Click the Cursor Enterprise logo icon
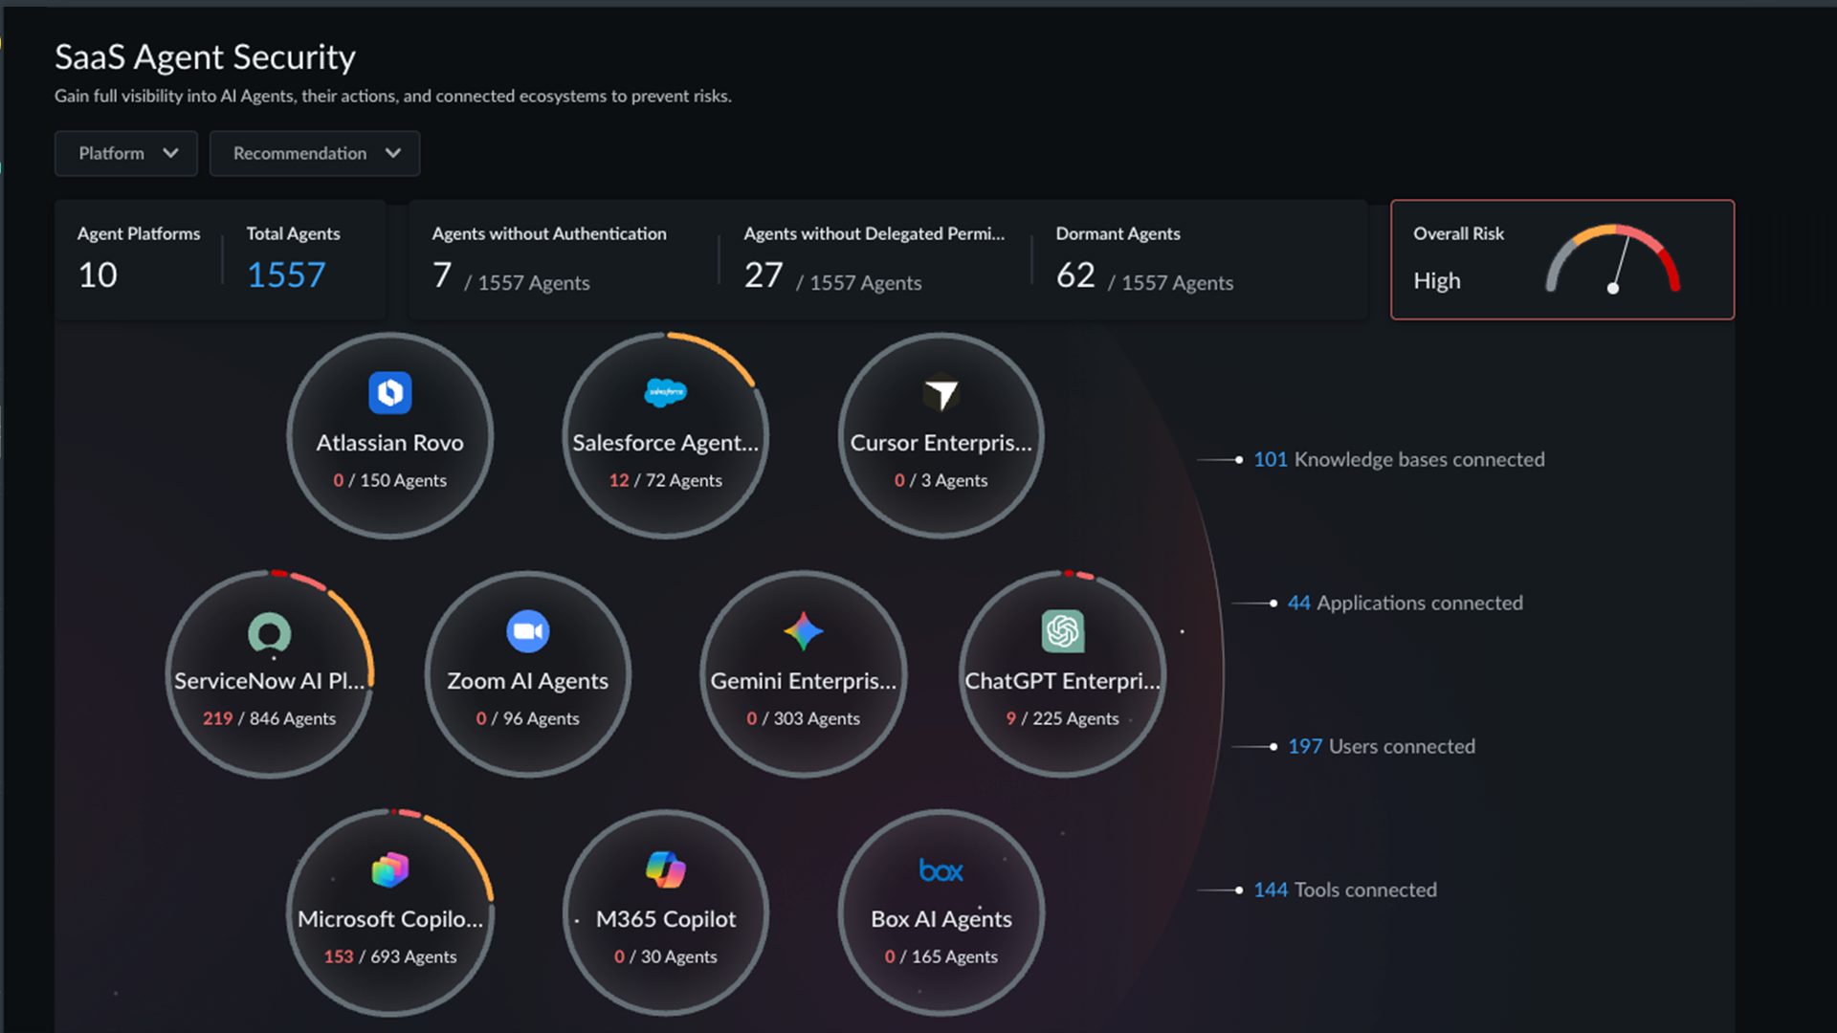The height and width of the screenshot is (1033, 1837). click(941, 392)
